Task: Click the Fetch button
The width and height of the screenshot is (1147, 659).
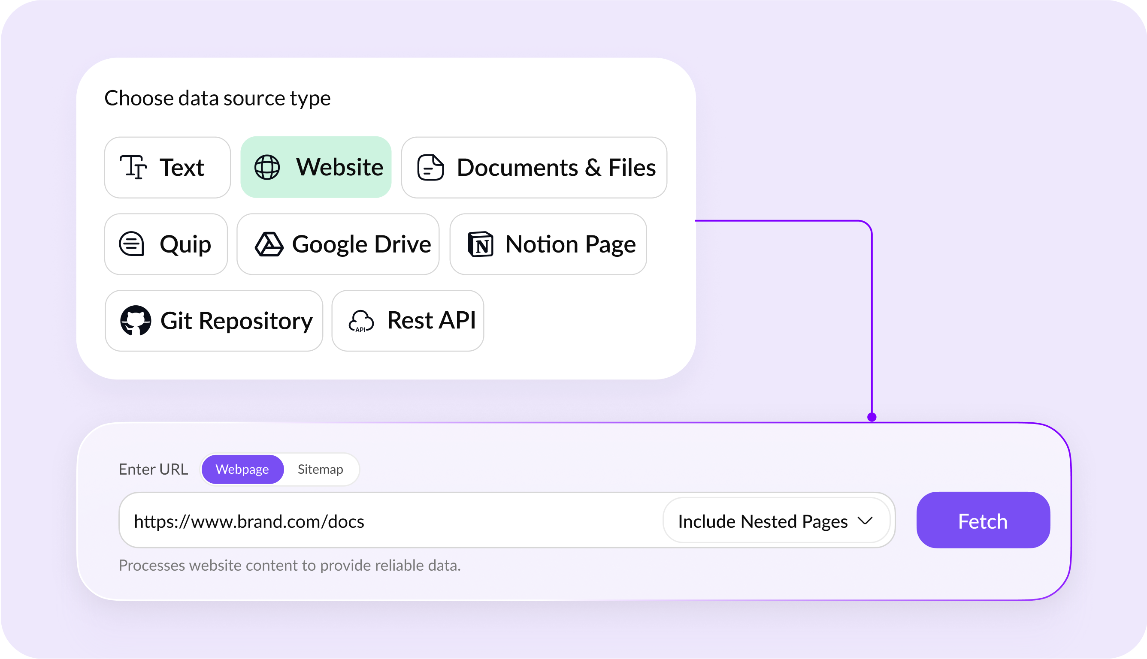Action: (x=983, y=521)
